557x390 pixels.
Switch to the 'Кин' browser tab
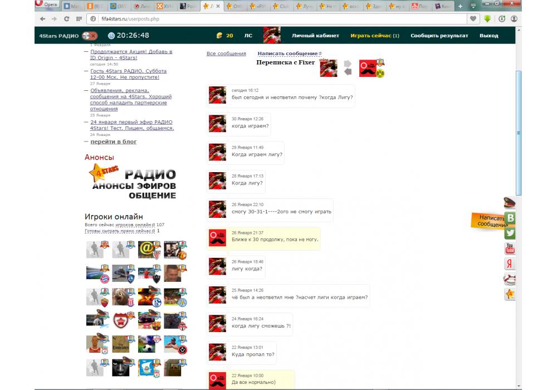pos(443,6)
